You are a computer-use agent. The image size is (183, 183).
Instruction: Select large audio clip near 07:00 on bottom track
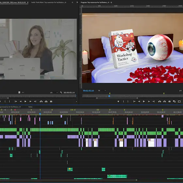pyautogui.click(x=117, y=176)
